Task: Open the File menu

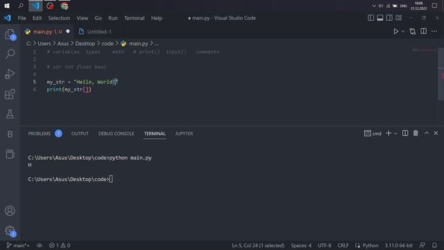Action: click(22, 18)
